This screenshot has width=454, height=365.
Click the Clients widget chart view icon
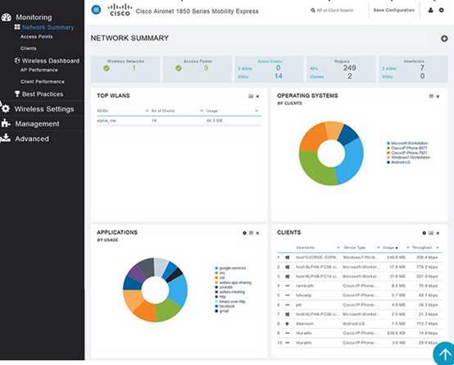(x=431, y=233)
